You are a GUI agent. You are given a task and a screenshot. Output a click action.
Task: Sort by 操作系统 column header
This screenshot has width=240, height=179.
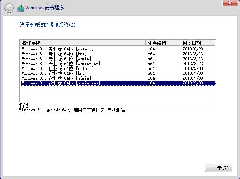pos(82,43)
